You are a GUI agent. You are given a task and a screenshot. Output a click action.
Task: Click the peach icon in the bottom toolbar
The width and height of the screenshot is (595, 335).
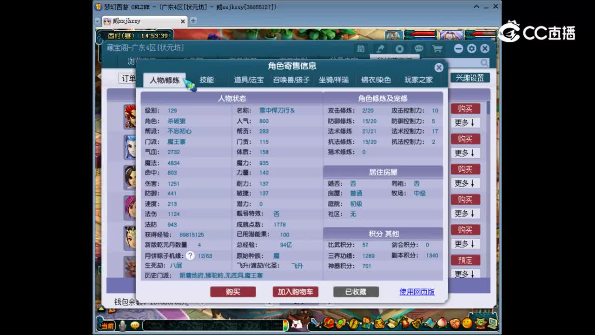(x=442, y=323)
